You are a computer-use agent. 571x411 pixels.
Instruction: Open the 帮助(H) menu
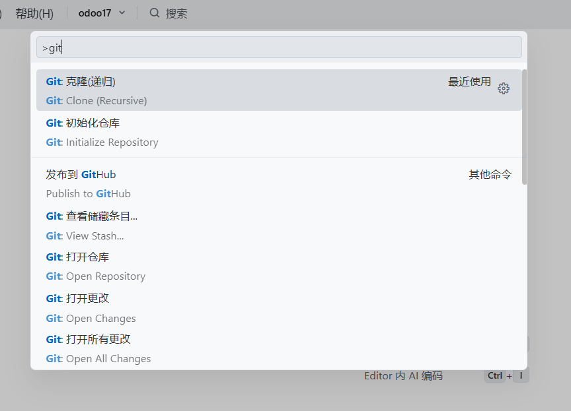(34, 13)
